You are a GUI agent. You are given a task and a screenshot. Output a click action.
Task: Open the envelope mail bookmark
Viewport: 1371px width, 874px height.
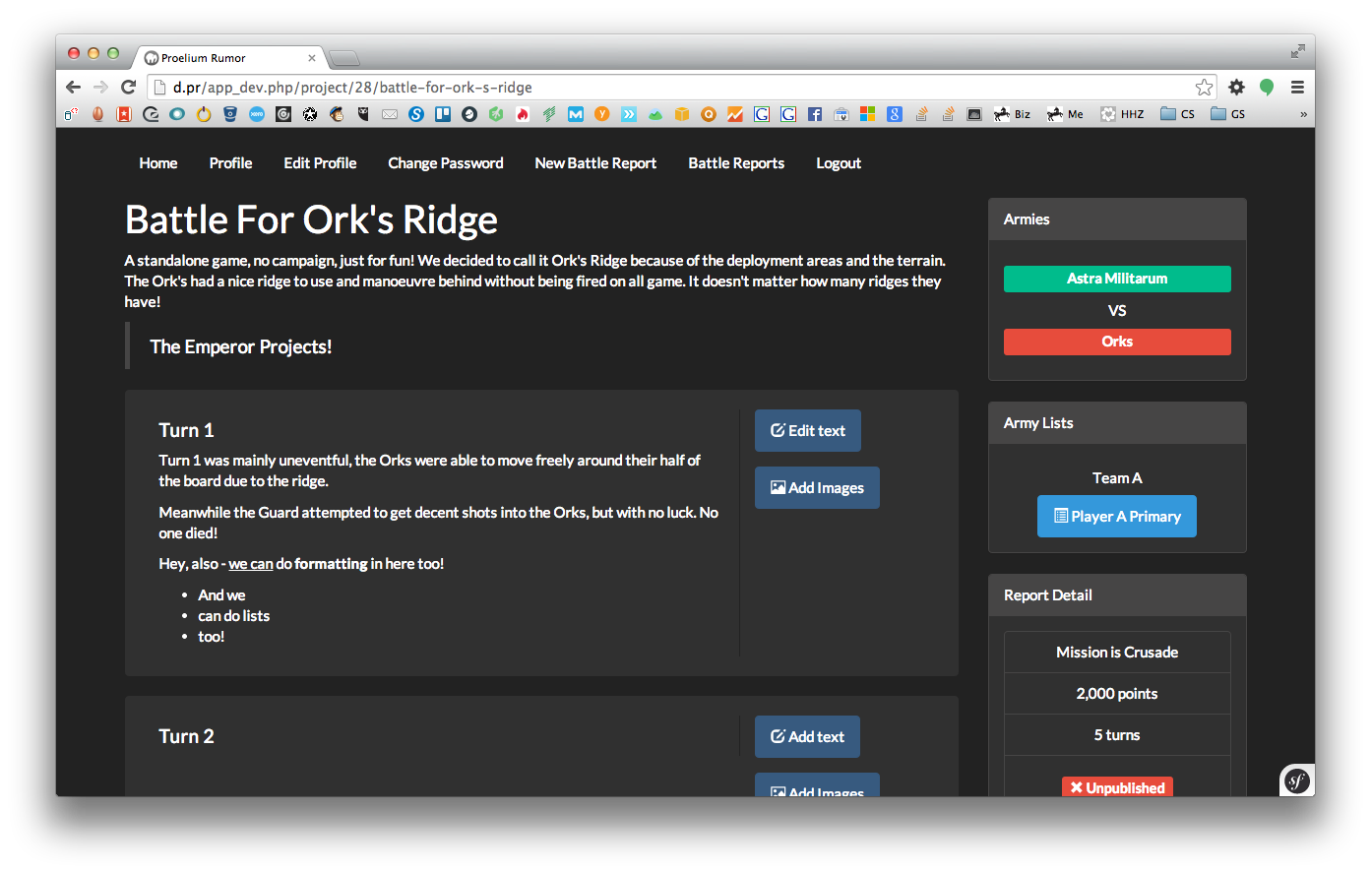(x=390, y=114)
